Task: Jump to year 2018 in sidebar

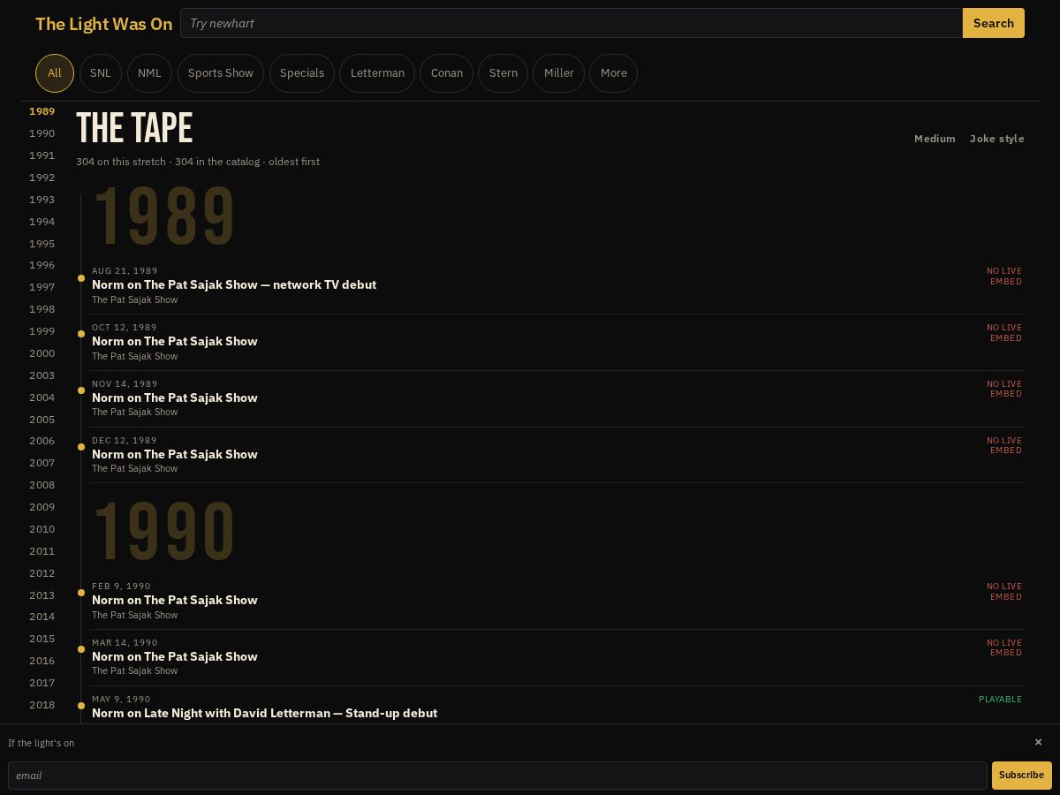Action: 42,705
